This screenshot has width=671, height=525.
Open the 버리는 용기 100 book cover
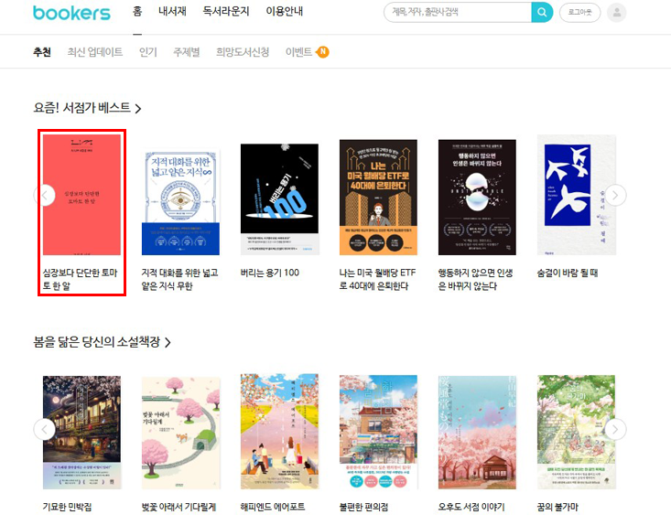[279, 199]
